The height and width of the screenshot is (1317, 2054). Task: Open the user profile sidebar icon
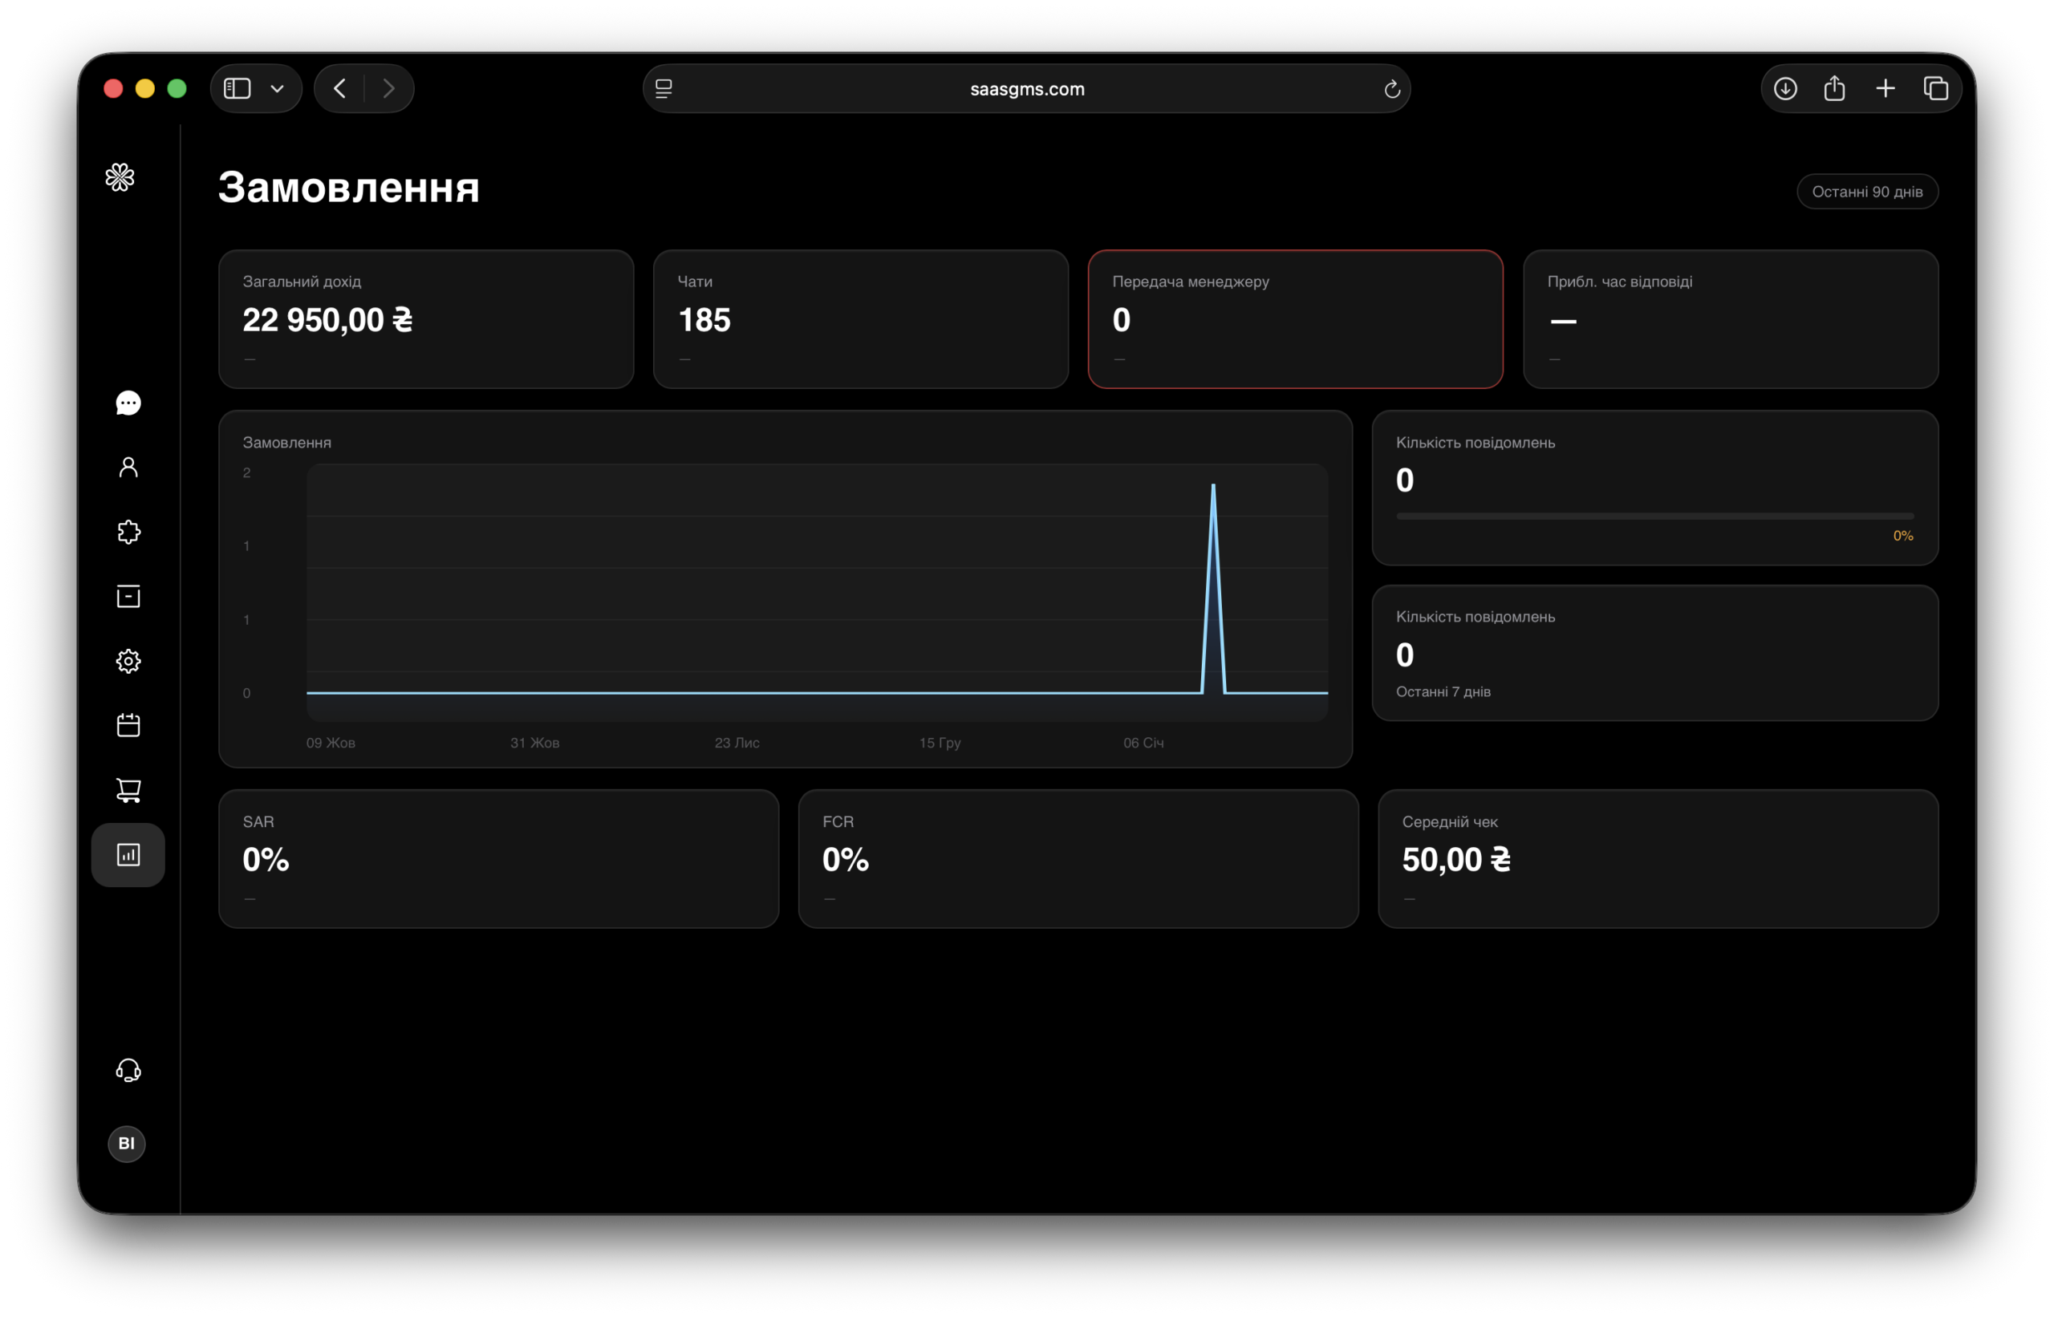(128, 467)
